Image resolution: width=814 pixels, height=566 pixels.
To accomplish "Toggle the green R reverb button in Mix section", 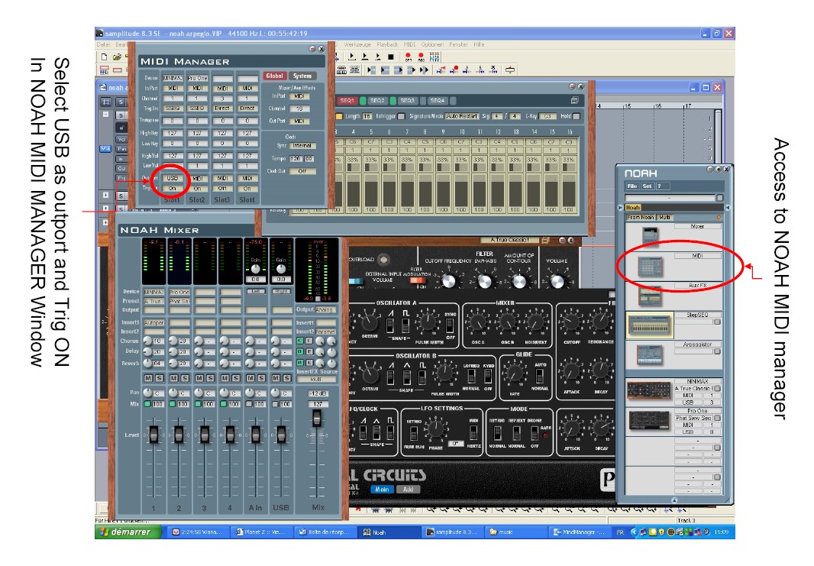I will pyautogui.click(x=300, y=363).
